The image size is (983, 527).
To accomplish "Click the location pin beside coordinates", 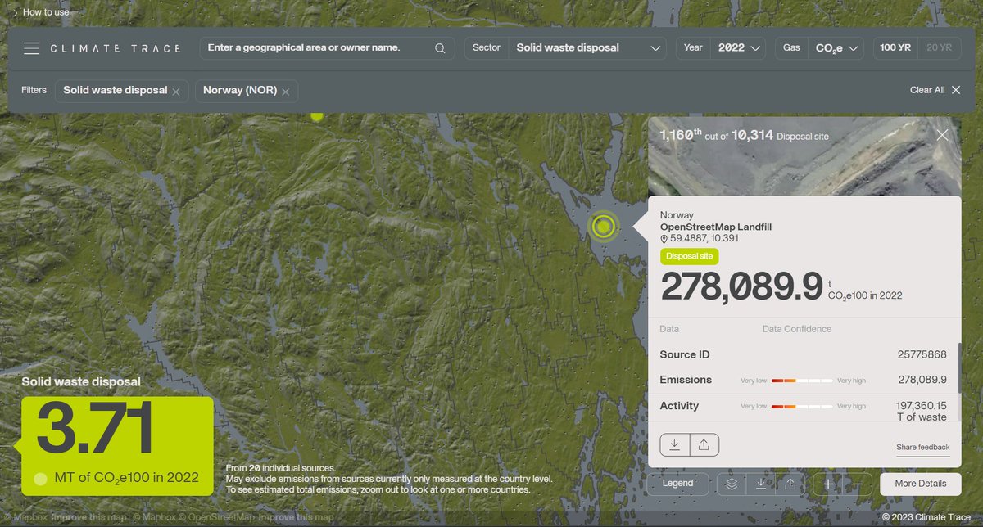I will pos(664,239).
